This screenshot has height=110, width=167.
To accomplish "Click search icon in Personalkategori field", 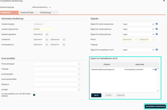I will coord(79,64).
